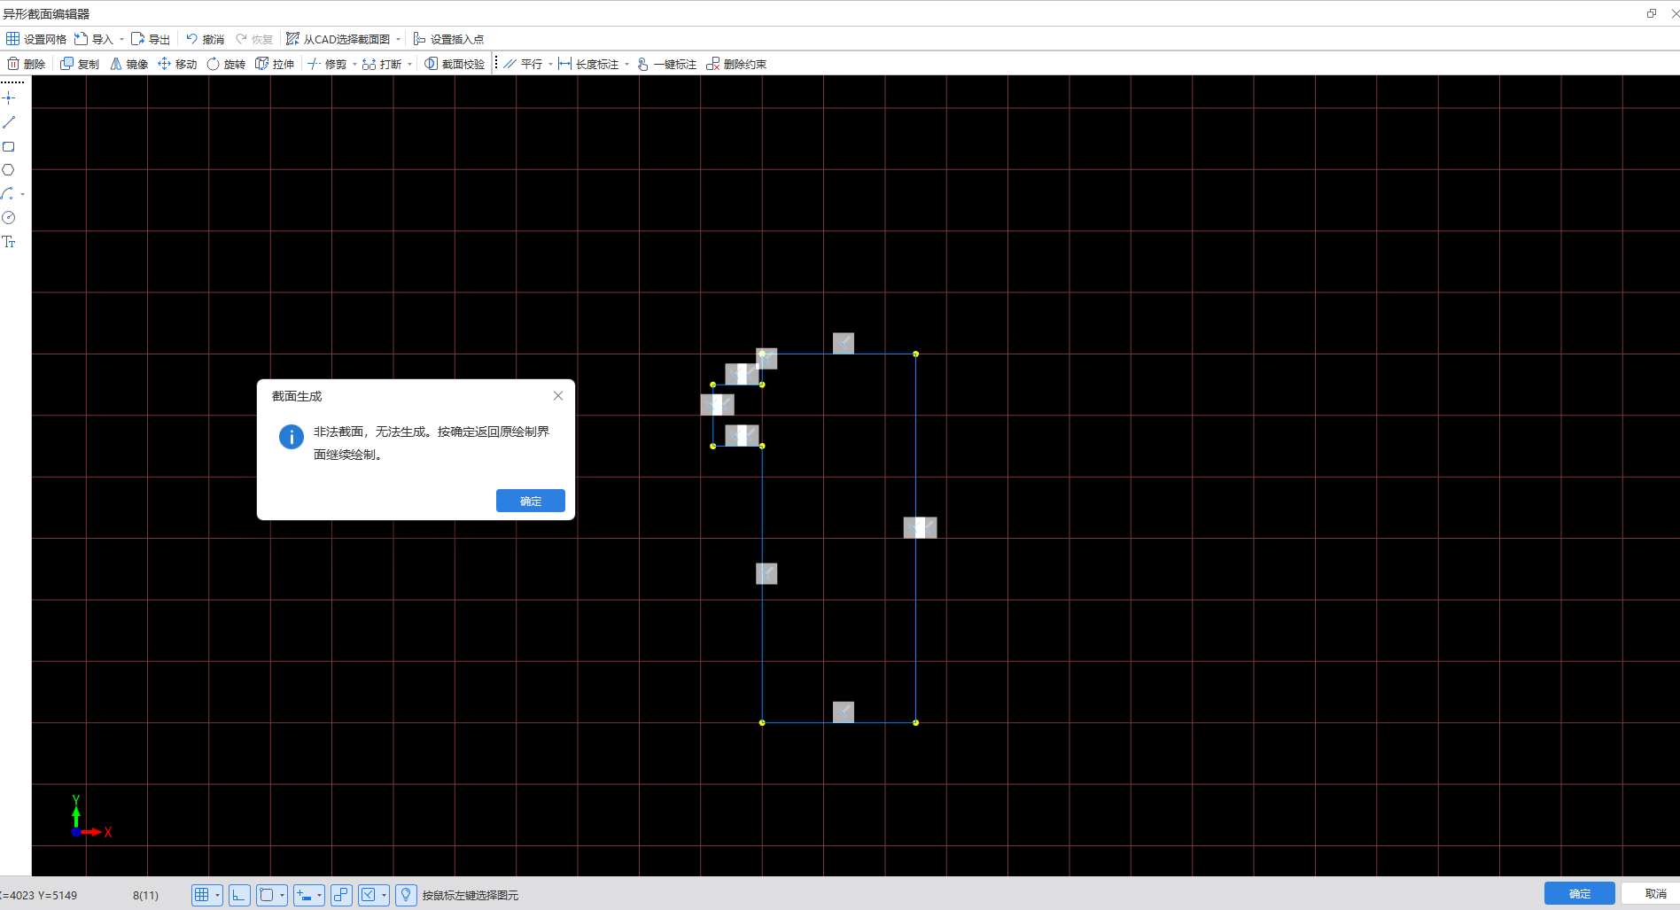Viewport: 1680px width, 910px height.
Task: Select the arc drawing tool in left sidebar
Action: click(x=8, y=193)
